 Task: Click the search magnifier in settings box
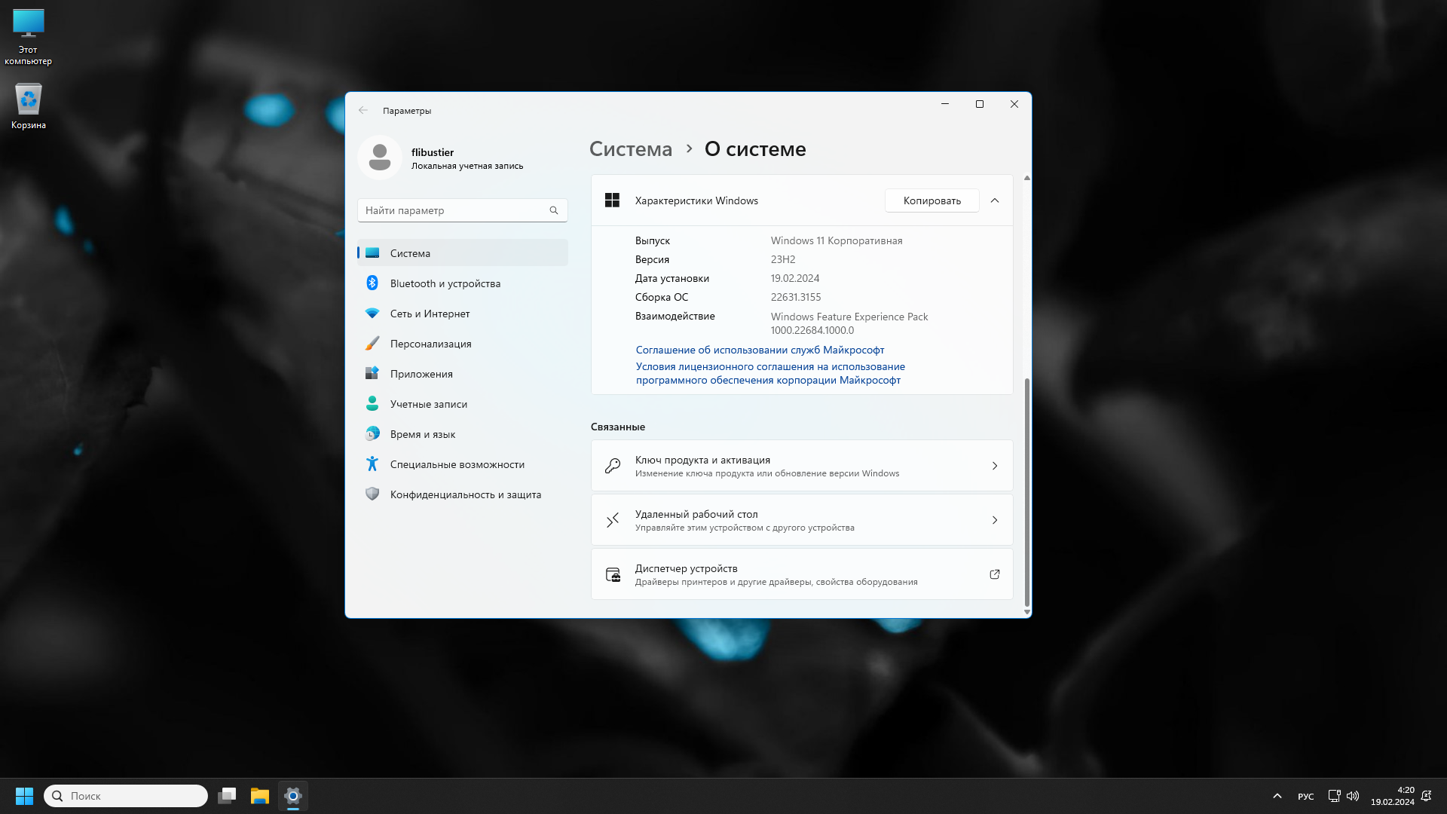(x=554, y=210)
